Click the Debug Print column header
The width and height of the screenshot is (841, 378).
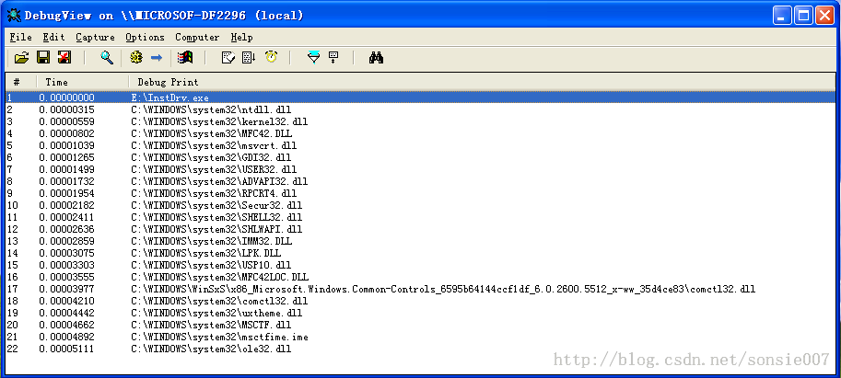click(482, 82)
